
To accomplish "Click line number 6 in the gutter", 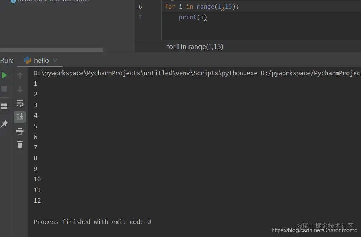I will point(140,7).
